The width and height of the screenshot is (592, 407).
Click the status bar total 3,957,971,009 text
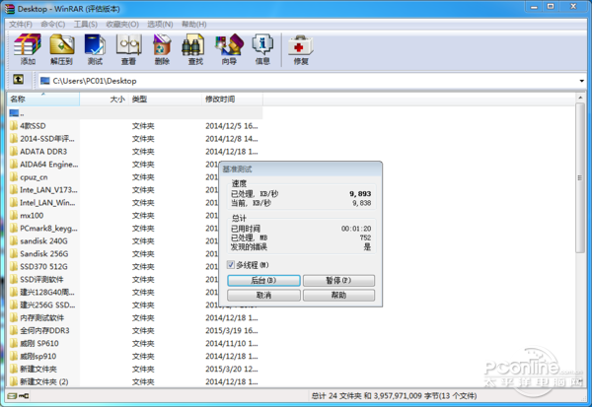click(x=394, y=396)
